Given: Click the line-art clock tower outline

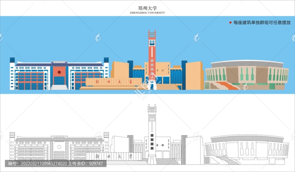Looking at the screenshot, I should [x=152, y=134].
